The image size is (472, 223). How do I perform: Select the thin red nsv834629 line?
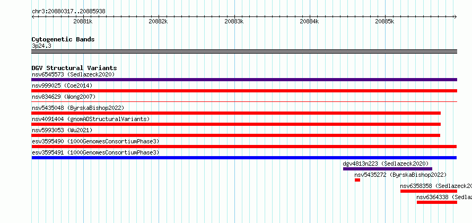pos(244,102)
